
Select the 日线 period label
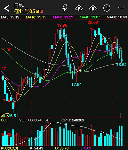pyautogui.click(x=19, y=5)
